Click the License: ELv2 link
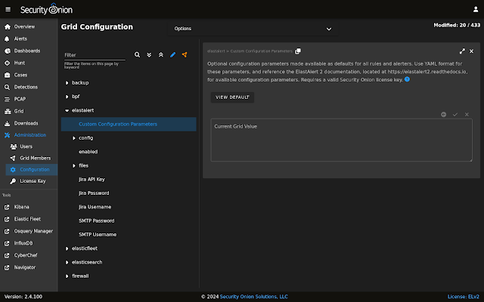 464,297
